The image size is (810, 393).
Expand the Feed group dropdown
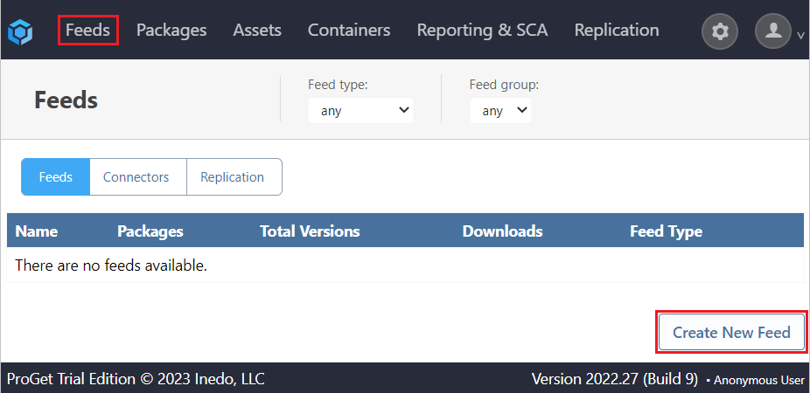(x=500, y=111)
